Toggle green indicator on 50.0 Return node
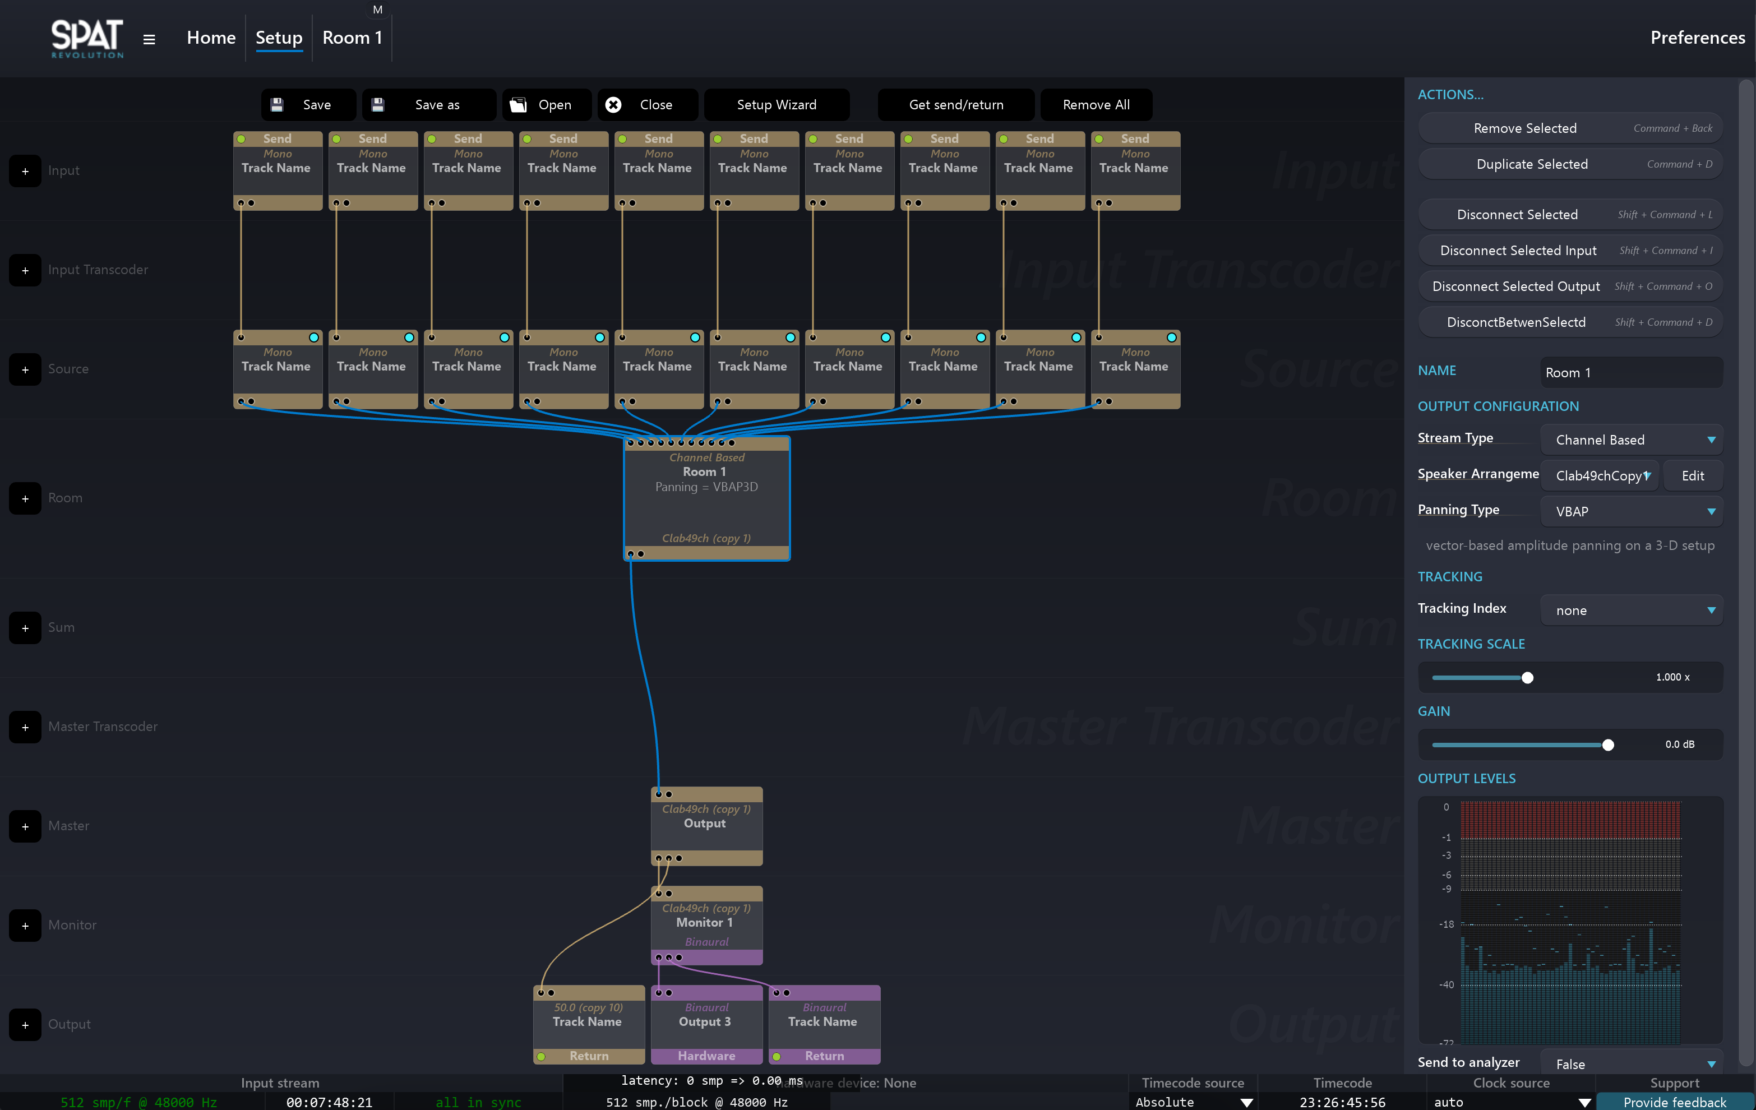 click(541, 1056)
